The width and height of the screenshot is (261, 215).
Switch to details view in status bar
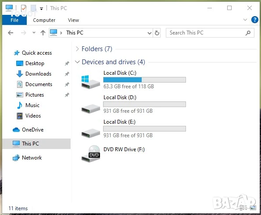point(243,208)
